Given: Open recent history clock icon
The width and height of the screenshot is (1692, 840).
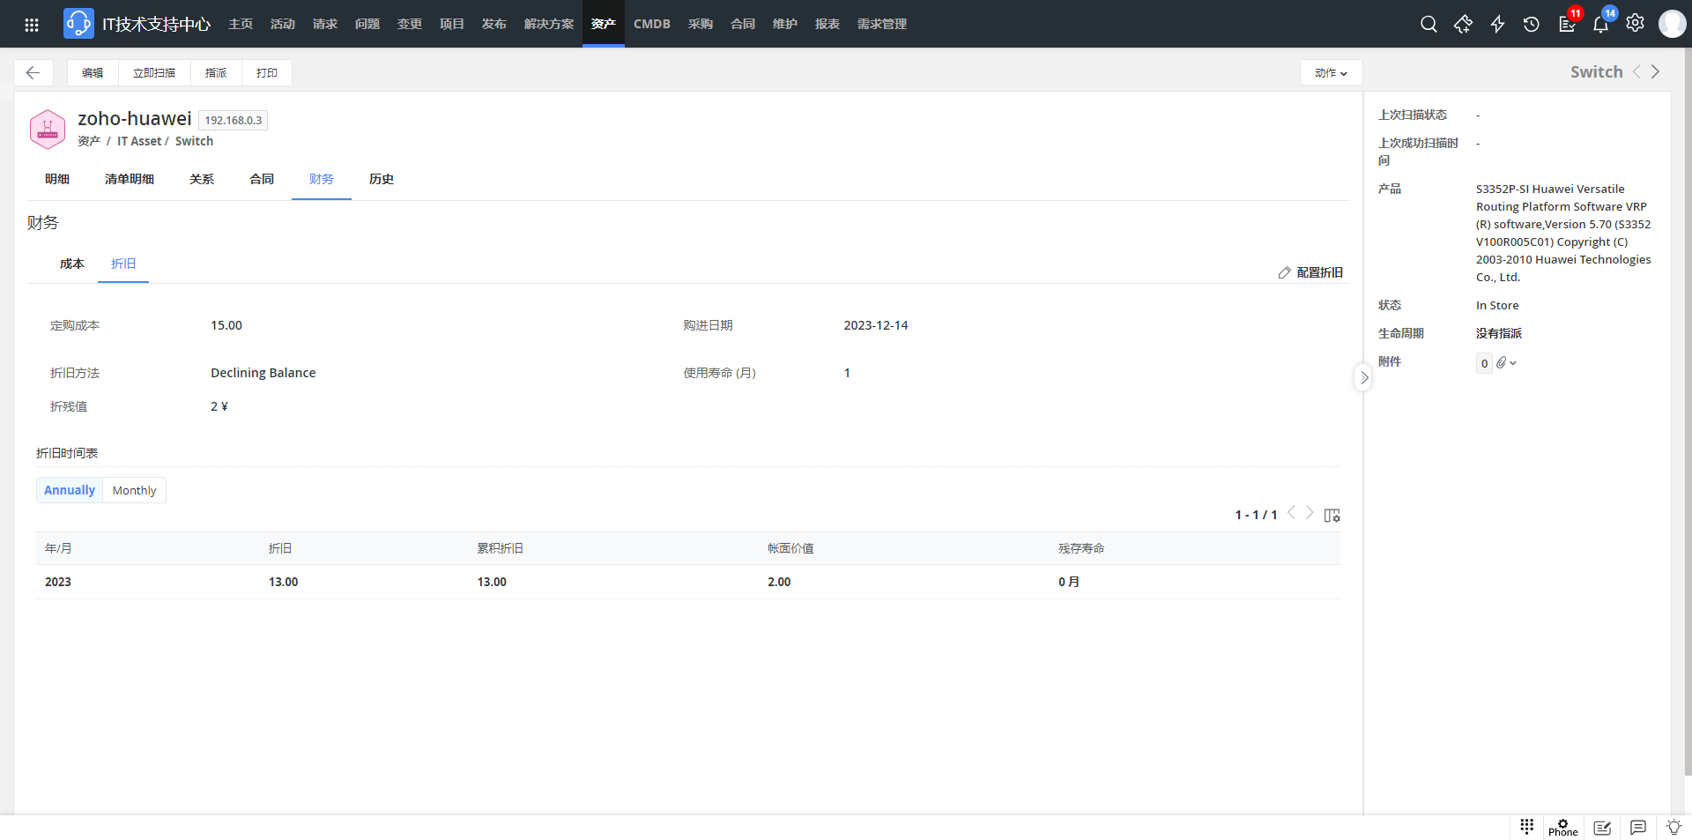Looking at the screenshot, I should pos(1532,24).
